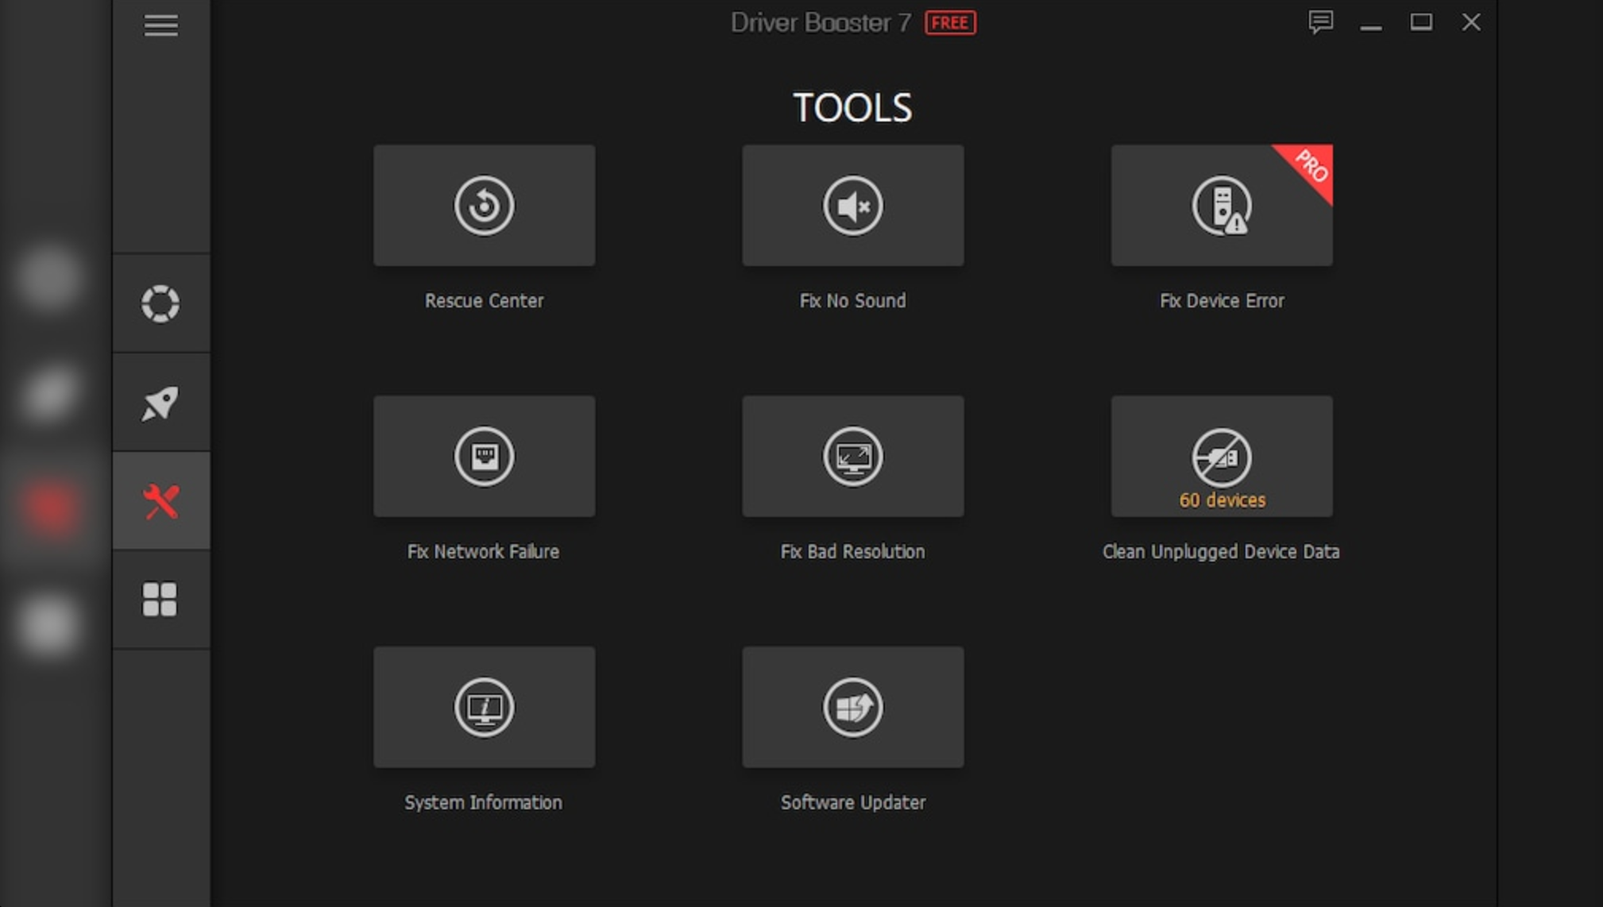Open the hamburger menu
This screenshot has height=907, width=1603.
click(160, 26)
